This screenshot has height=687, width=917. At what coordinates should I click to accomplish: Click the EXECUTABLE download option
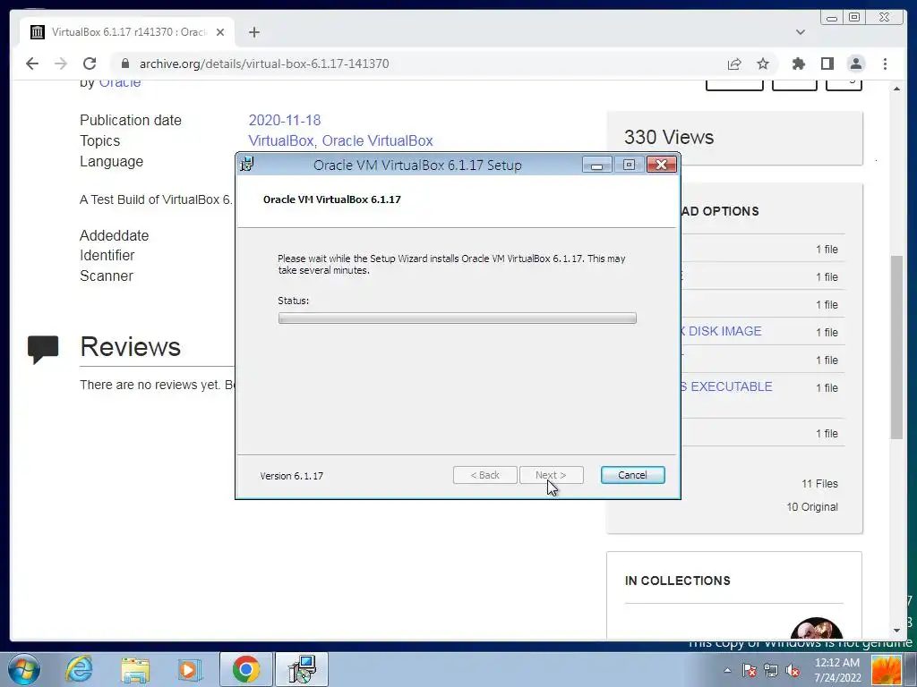[726, 386]
